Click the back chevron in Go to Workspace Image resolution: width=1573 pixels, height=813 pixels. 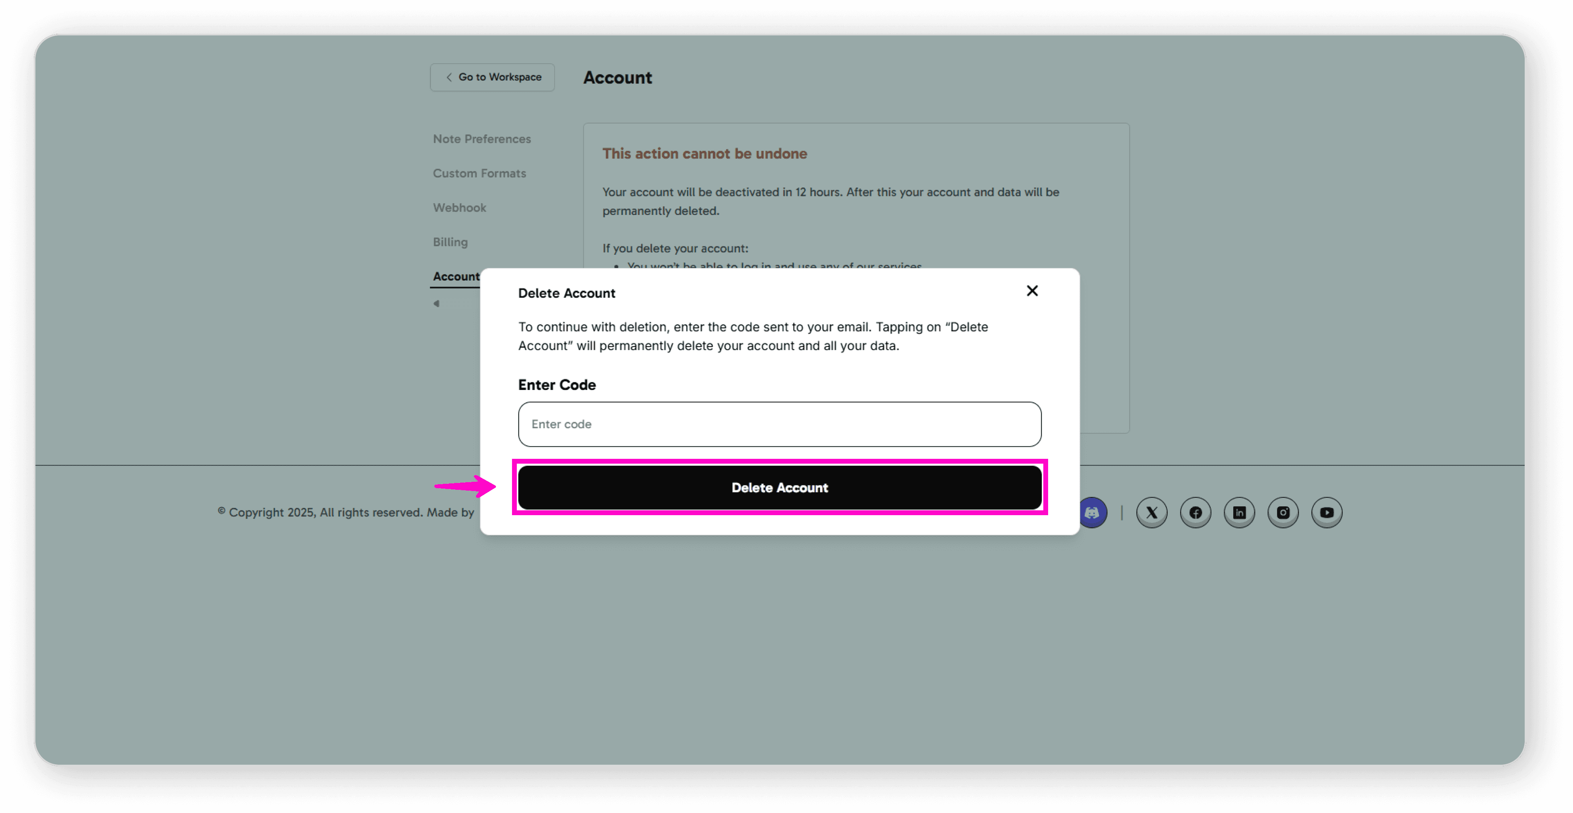(x=449, y=78)
